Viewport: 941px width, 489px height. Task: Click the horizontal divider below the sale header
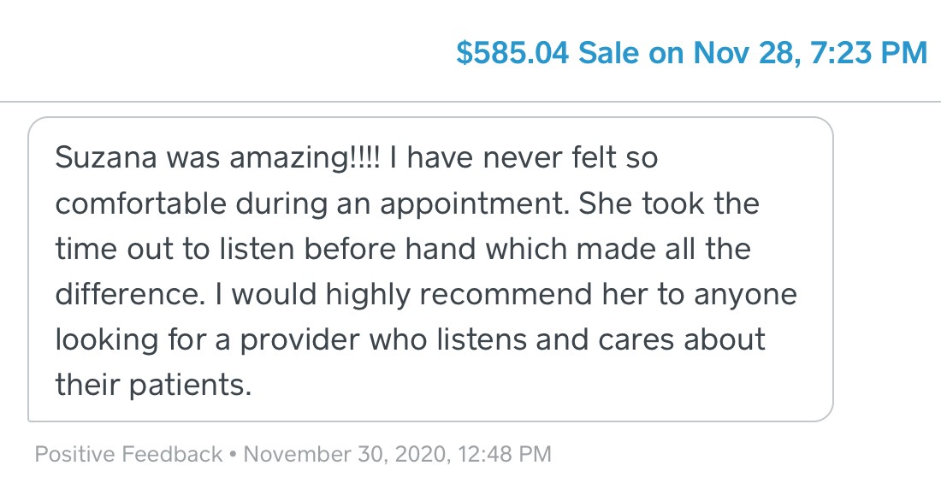point(470,102)
